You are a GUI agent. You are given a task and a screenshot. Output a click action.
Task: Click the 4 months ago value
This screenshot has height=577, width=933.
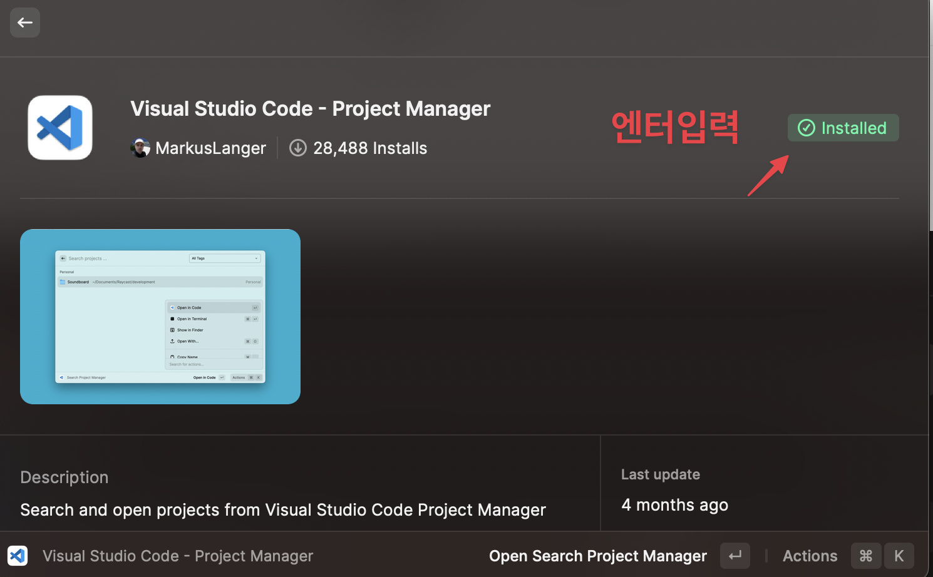click(675, 505)
